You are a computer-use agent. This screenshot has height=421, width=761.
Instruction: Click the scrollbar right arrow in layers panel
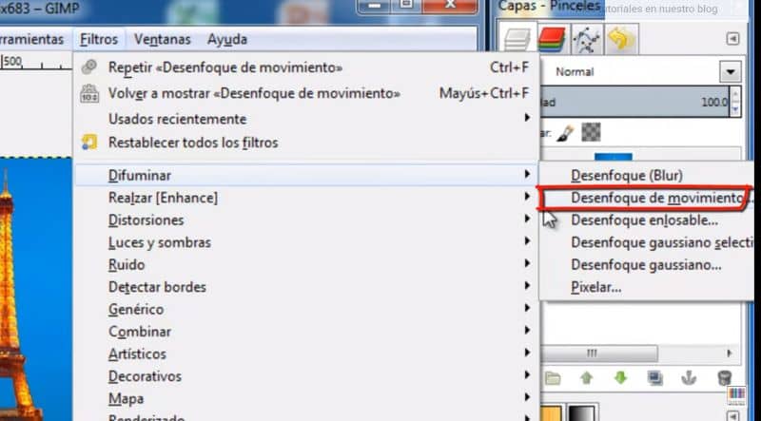(729, 354)
